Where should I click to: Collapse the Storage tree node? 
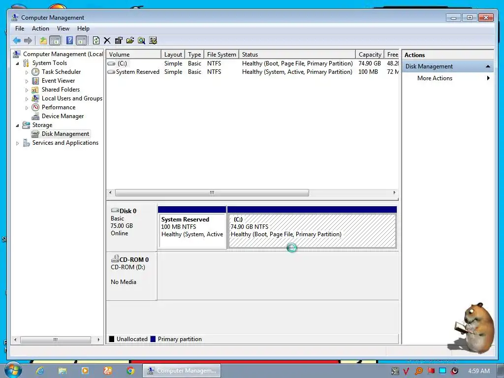click(17, 126)
